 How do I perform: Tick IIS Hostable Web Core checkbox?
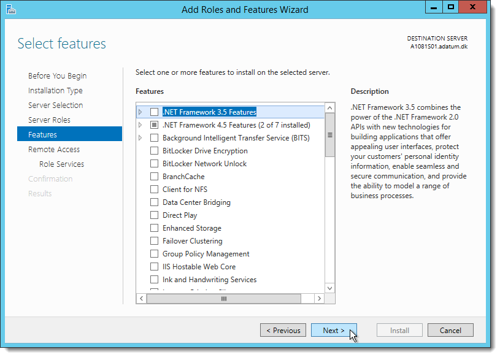[x=155, y=267]
